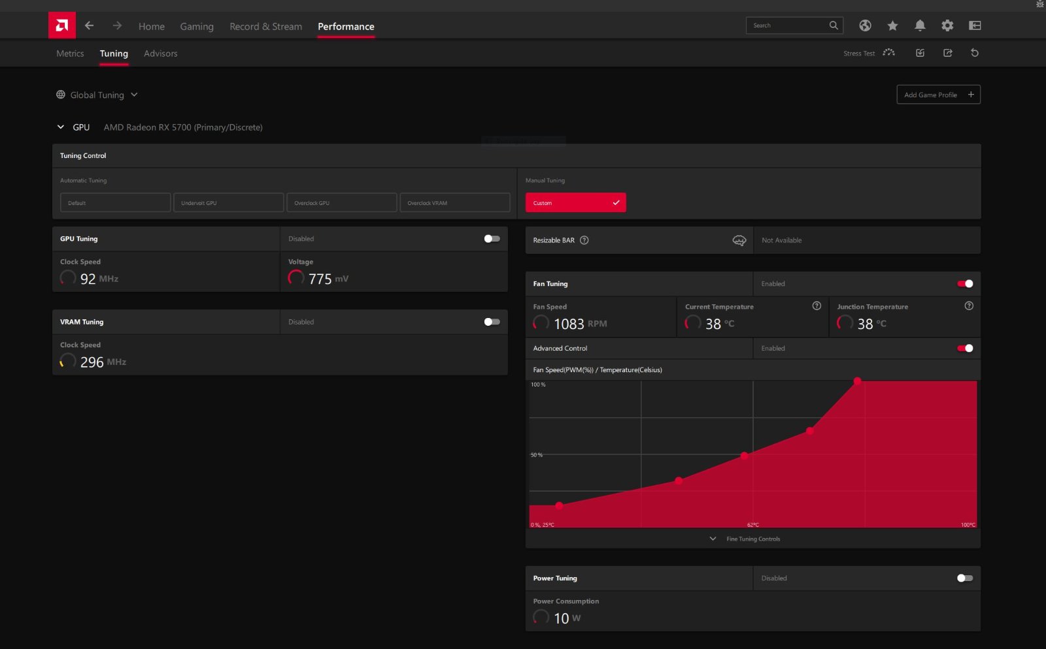Click the reset tuning icon
Viewport: 1046px width, 649px height.
pyautogui.click(x=975, y=53)
